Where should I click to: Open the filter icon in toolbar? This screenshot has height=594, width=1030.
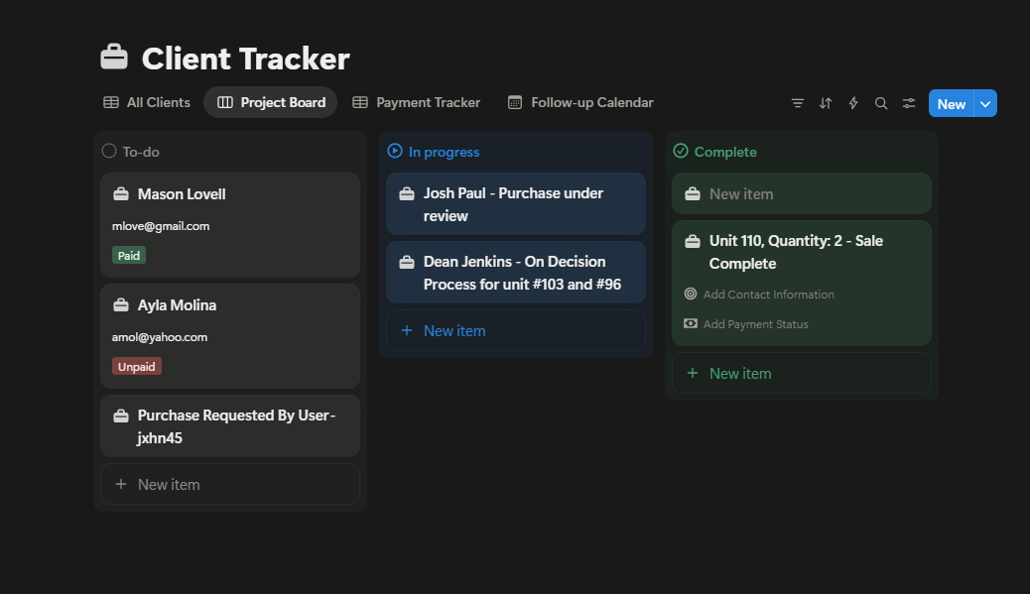[798, 103]
